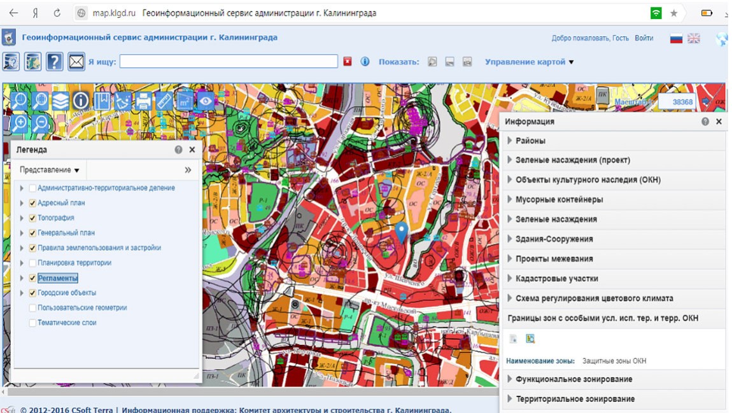The width and height of the screenshot is (732, 413).
Task: Click the broom clear-selection icon
Action: tap(122, 101)
